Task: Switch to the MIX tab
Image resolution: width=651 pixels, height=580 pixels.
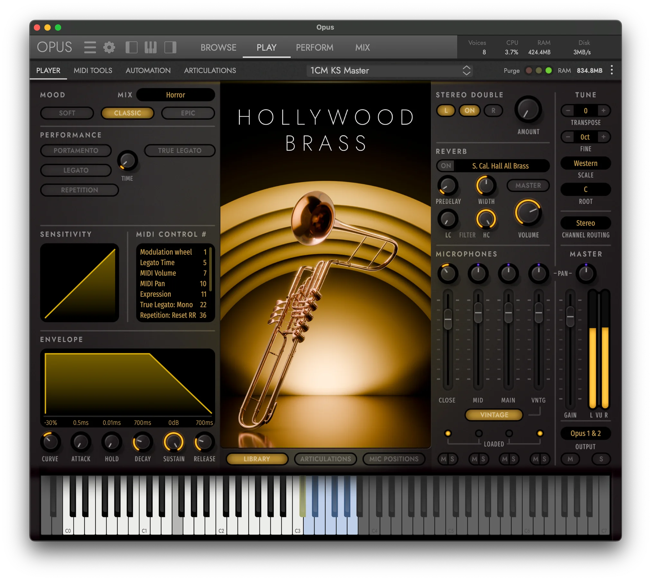Action: pyautogui.click(x=362, y=47)
